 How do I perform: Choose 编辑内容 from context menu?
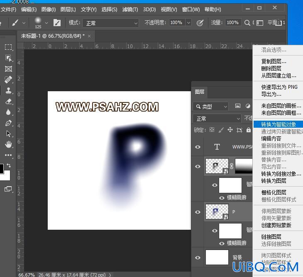pyautogui.click(x=271, y=138)
